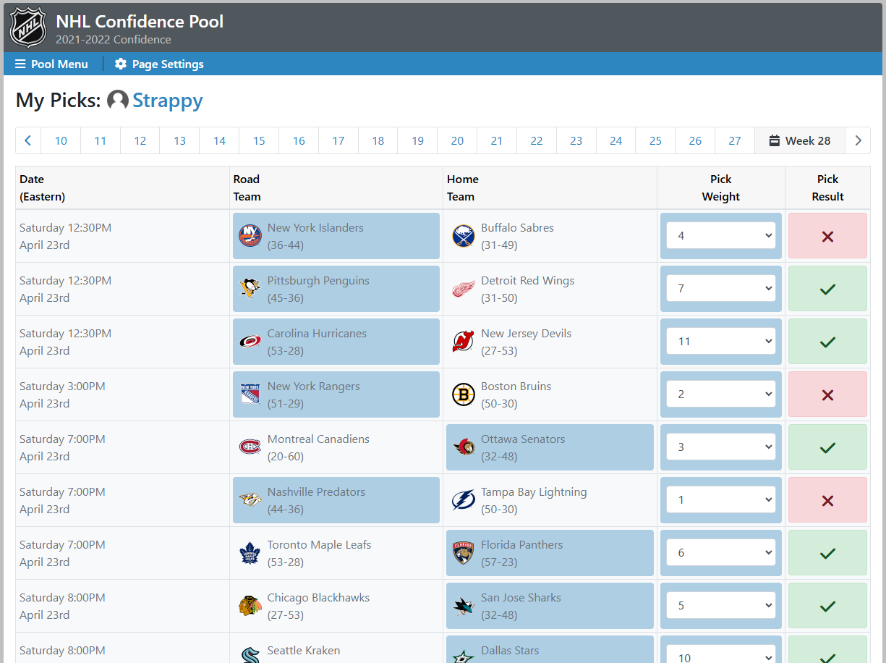Switch to week 10
886x663 pixels.
tap(61, 141)
